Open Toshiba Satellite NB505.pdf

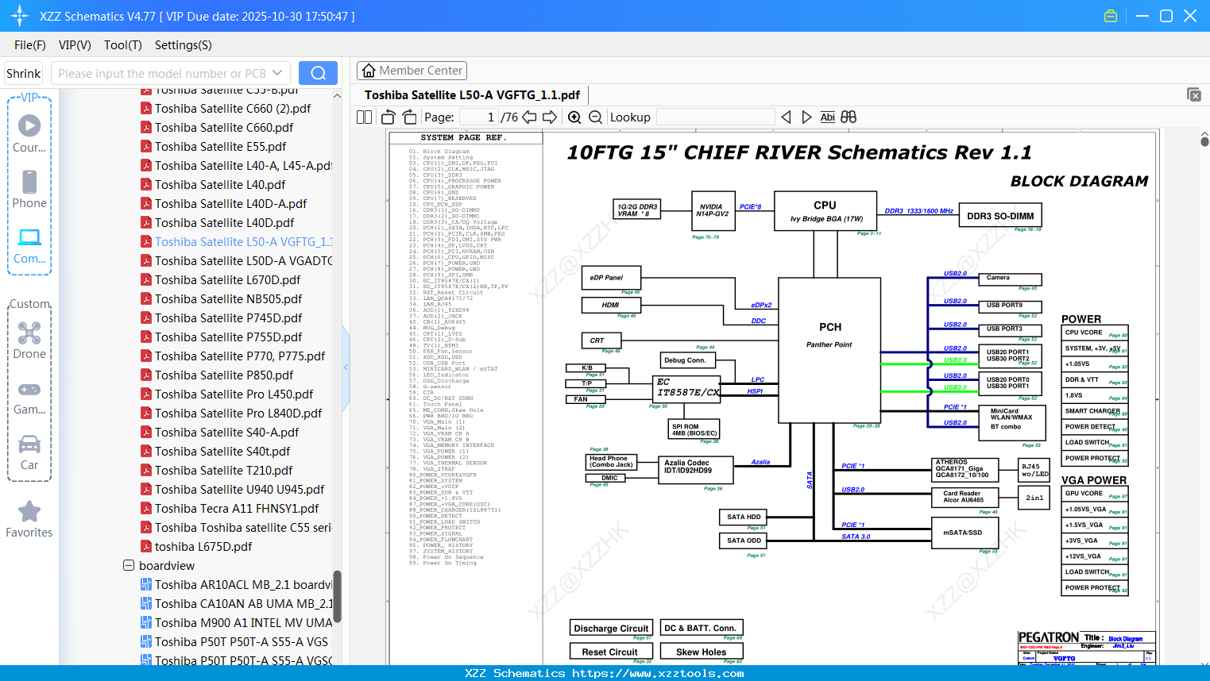coord(228,299)
